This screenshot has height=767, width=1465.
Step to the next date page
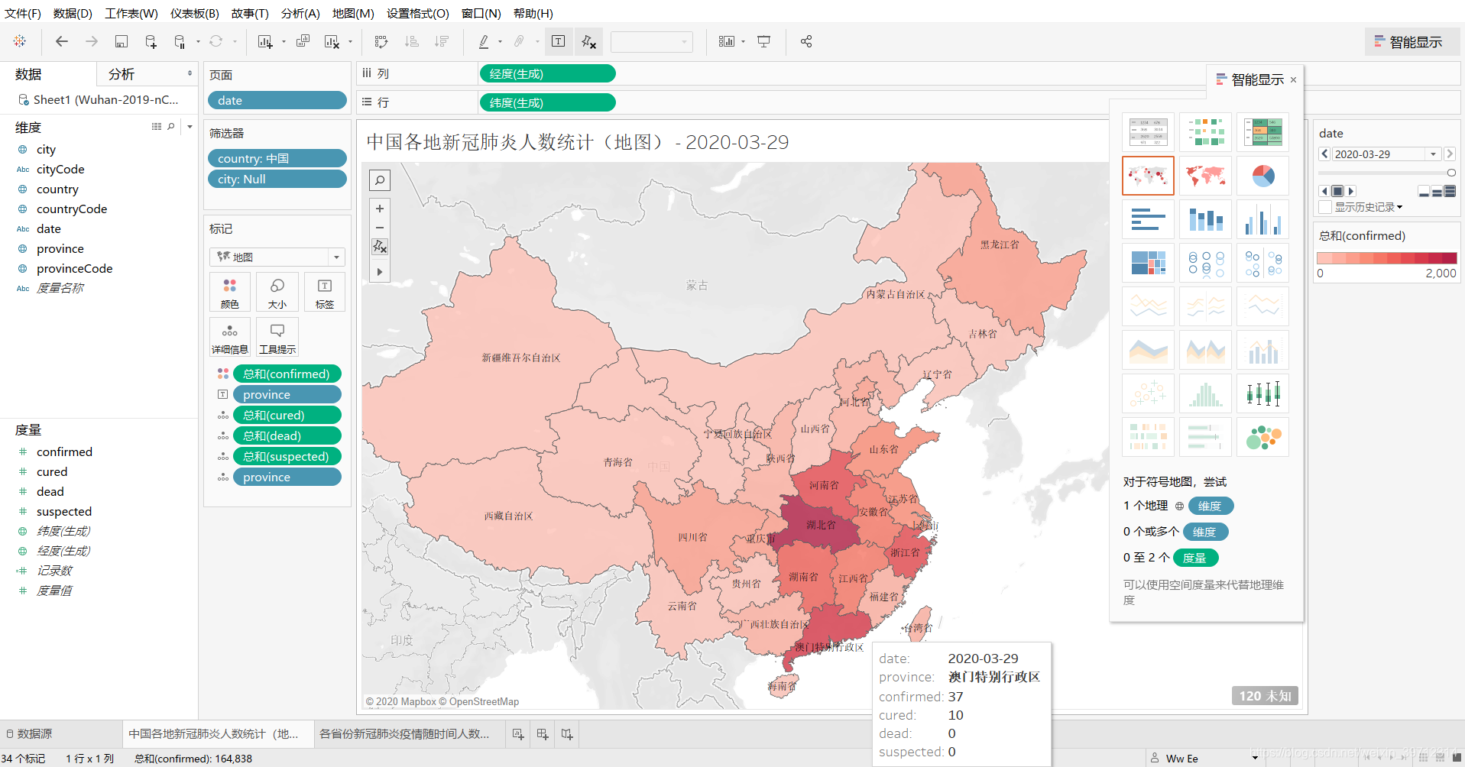point(1450,154)
